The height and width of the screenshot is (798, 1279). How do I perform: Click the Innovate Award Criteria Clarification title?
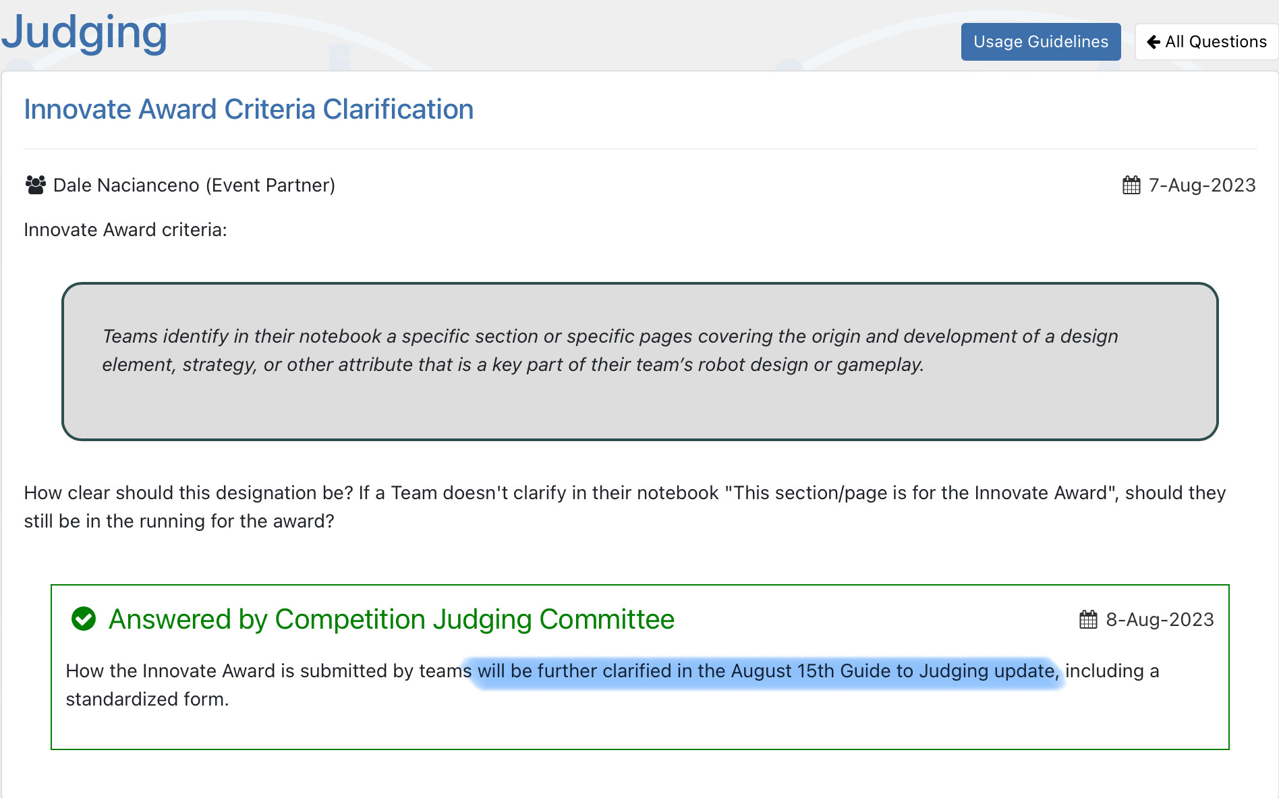click(x=248, y=109)
